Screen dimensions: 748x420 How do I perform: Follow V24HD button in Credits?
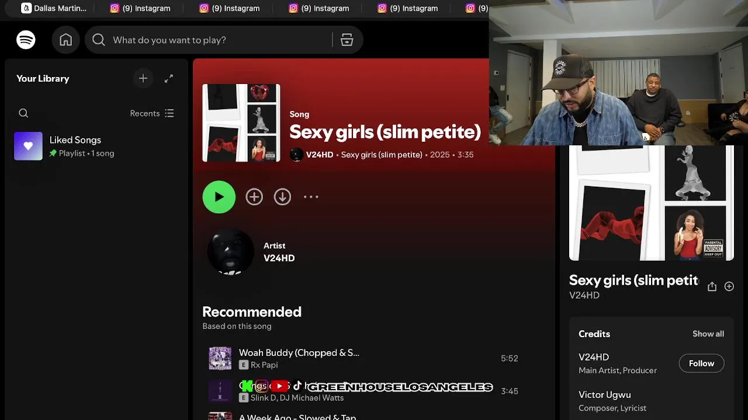701,363
